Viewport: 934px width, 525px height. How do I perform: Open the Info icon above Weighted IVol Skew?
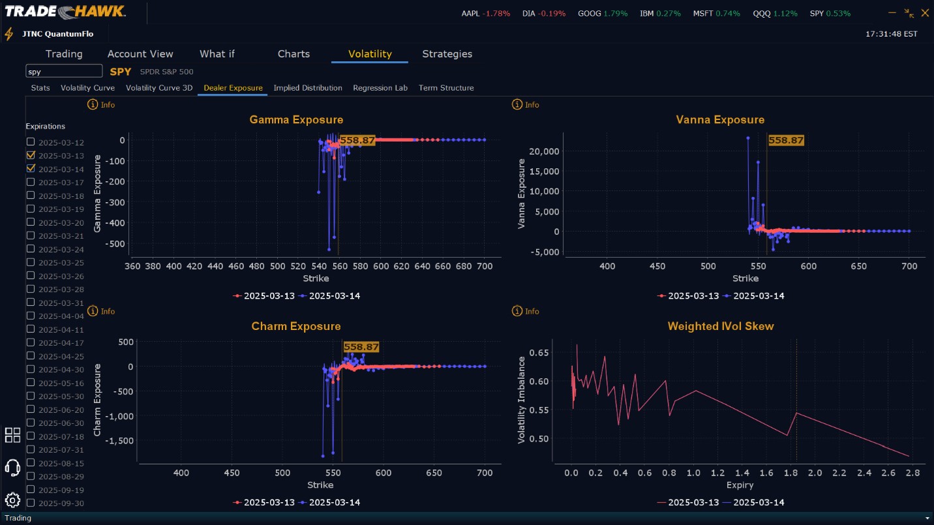pyautogui.click(x=517, y=311)
